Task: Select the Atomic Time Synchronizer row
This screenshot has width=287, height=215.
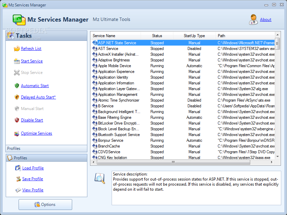Action: click(183, 100)
